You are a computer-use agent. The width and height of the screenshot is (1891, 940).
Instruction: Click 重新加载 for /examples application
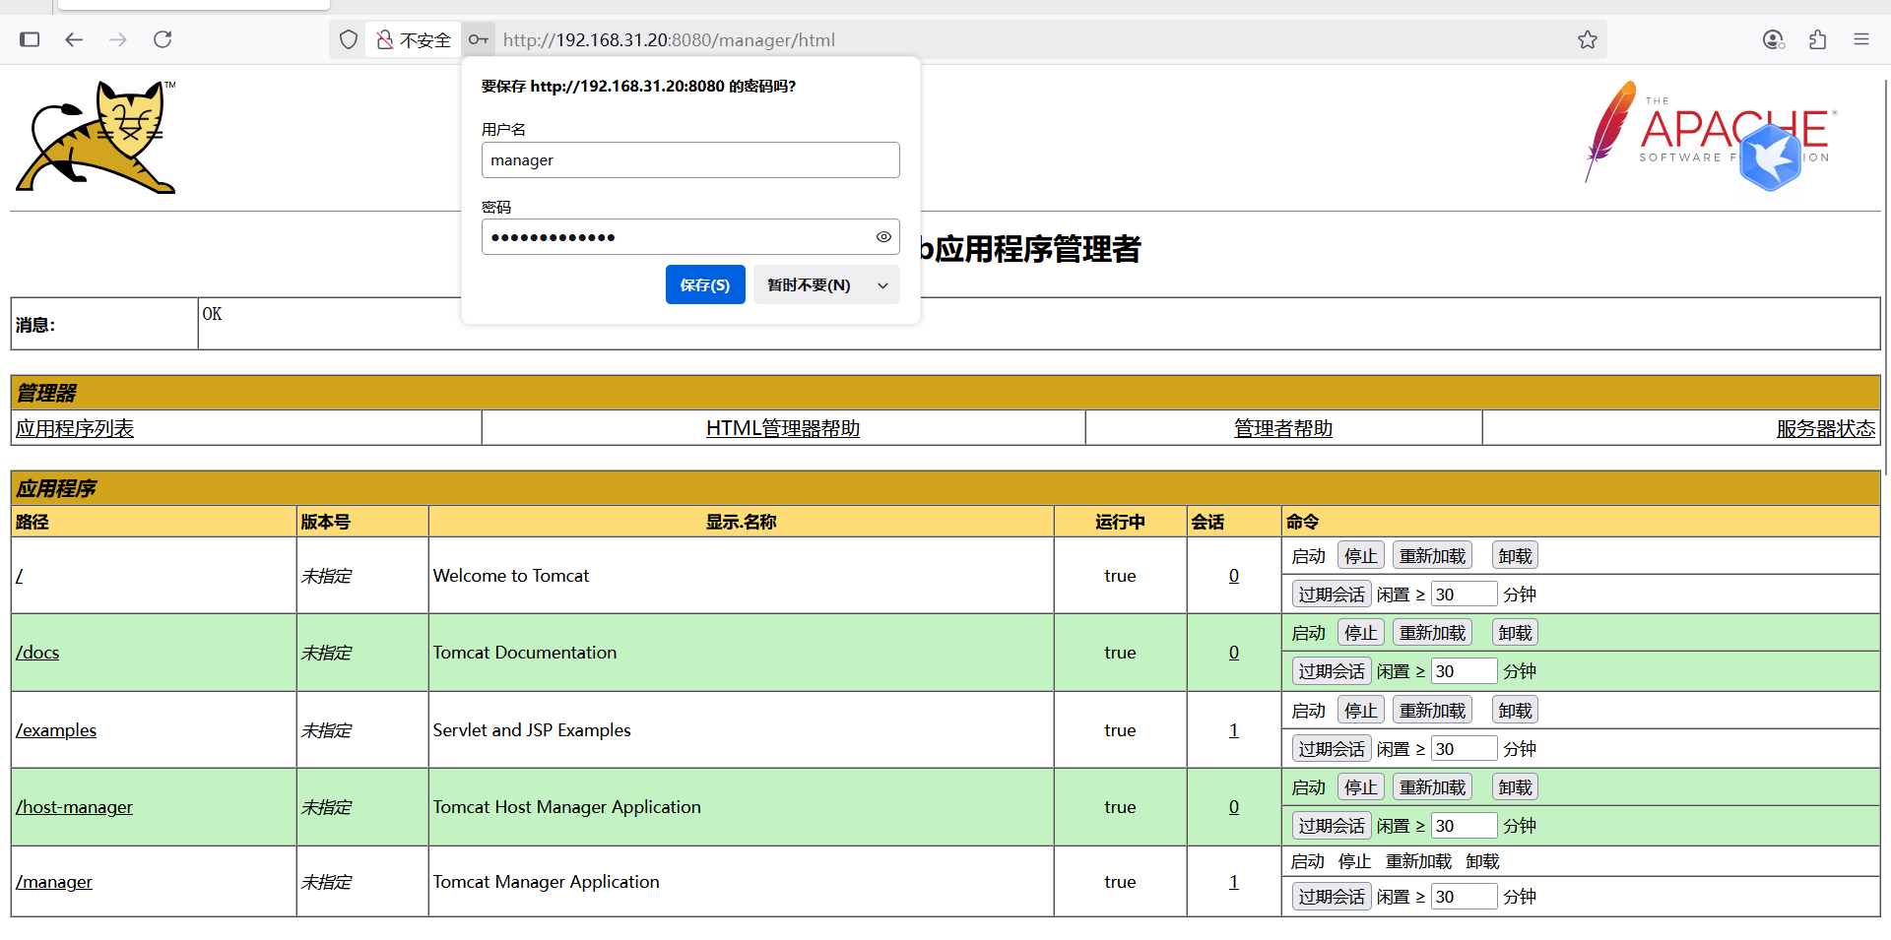[1433, 711]
